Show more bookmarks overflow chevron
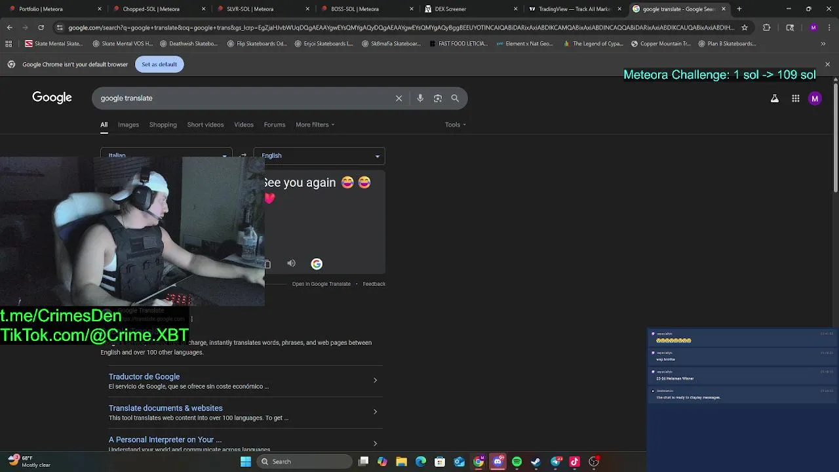The width and height of the screenshot is (839, 472). point(823,44)
